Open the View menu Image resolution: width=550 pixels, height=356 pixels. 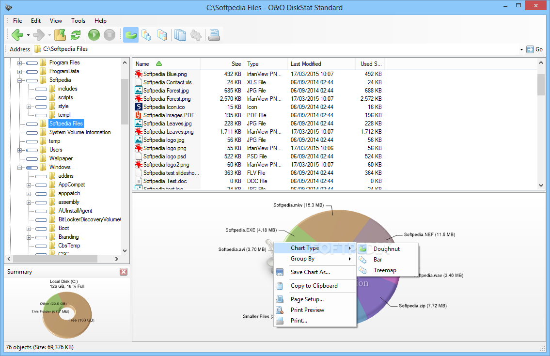[x=56, y=21]
